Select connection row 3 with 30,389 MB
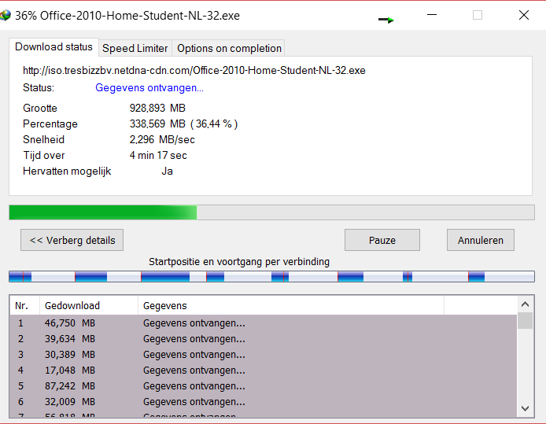Image resolution: width=546 pixels, height=424 pixels. (264, 354)
